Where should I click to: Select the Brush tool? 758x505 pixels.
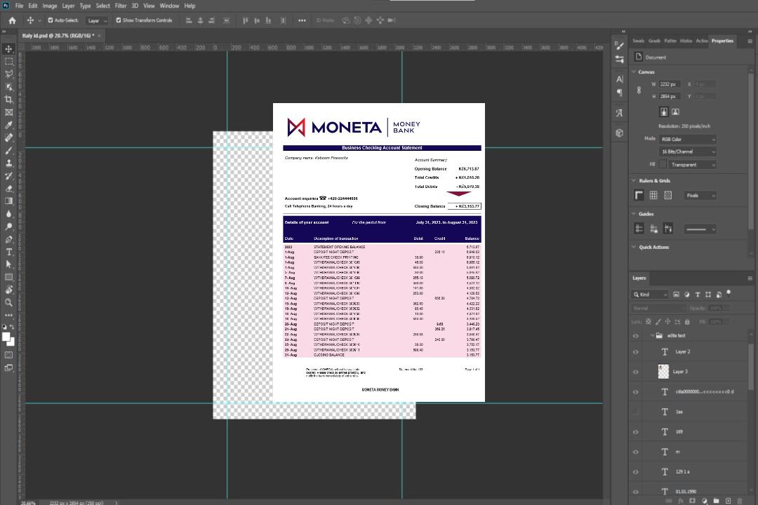8,150
